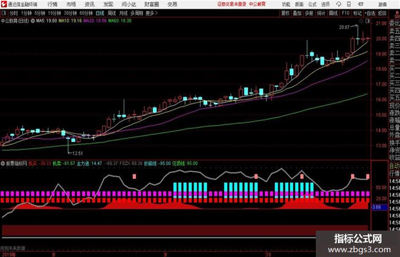Screen dimensions: 400x257
Task: Click the 证券交易未登录 login link
Action: click(x=232, y=4)
